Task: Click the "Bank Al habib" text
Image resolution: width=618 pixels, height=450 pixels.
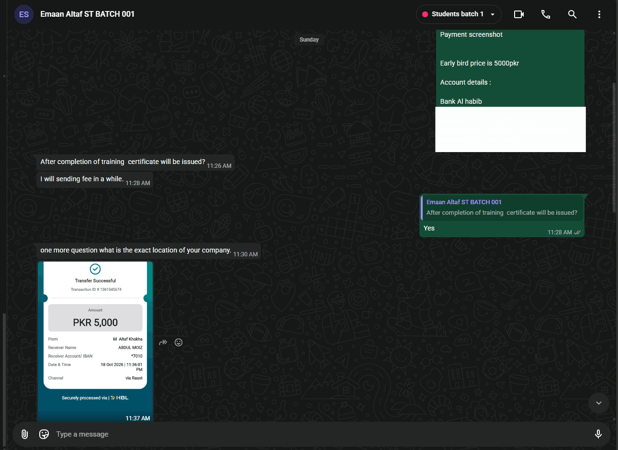Action: [x=461, y=101]
